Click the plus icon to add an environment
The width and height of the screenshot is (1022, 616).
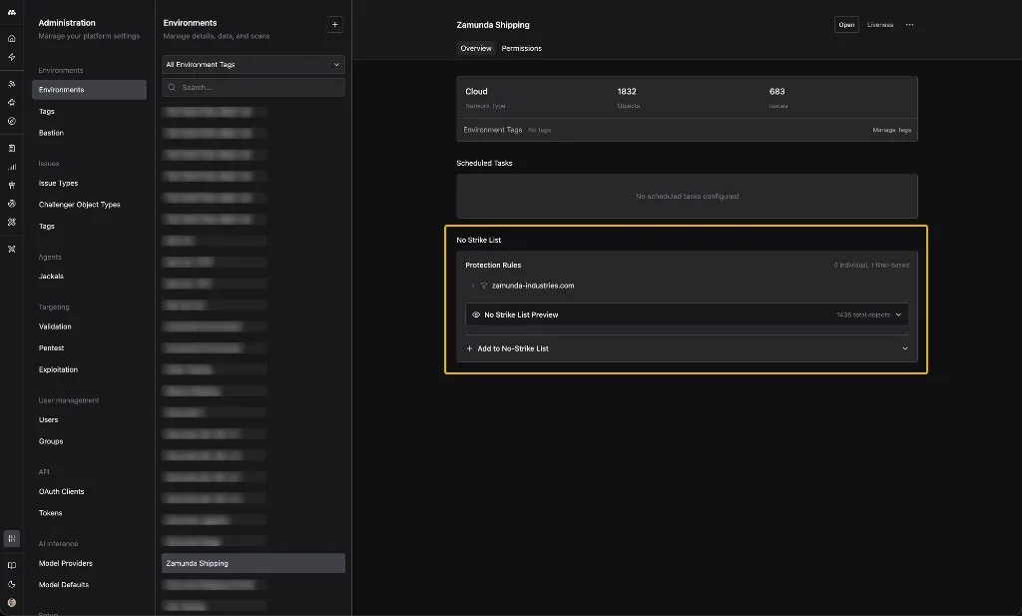335,25
